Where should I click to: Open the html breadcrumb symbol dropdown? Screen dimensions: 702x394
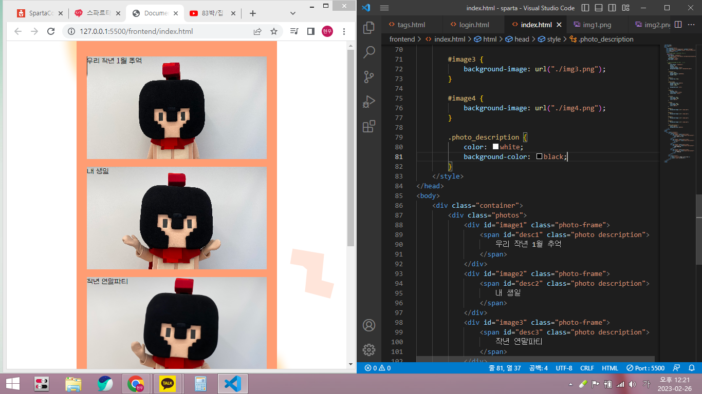486,39
